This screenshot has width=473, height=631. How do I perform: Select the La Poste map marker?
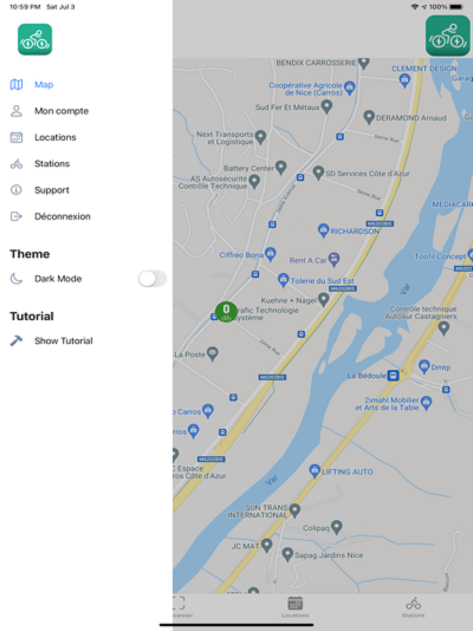(x=213, y=354)
